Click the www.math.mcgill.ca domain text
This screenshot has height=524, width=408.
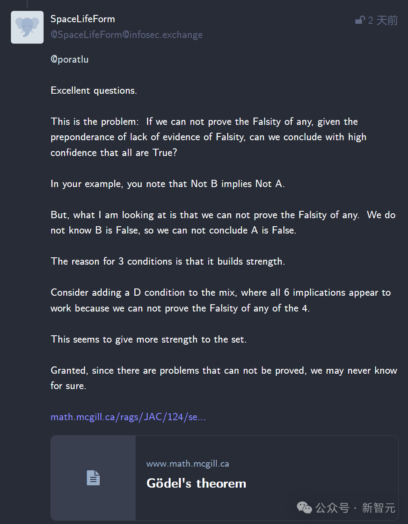tap(188, 464)
